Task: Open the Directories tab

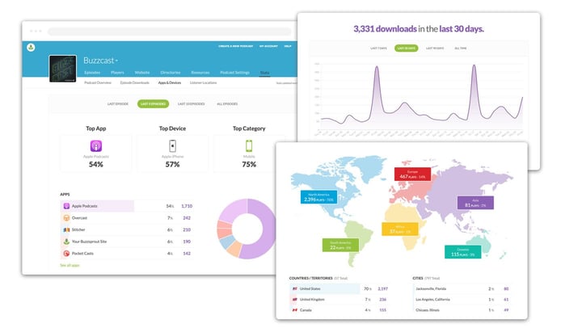Action: pyautogui.click(x=171, y=73)
